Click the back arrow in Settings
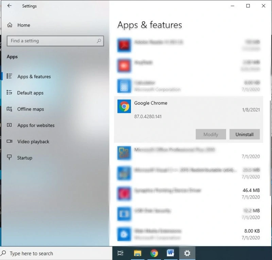This screenshot has height=260, width=272. pyautogui.click(x=10, y=6)
